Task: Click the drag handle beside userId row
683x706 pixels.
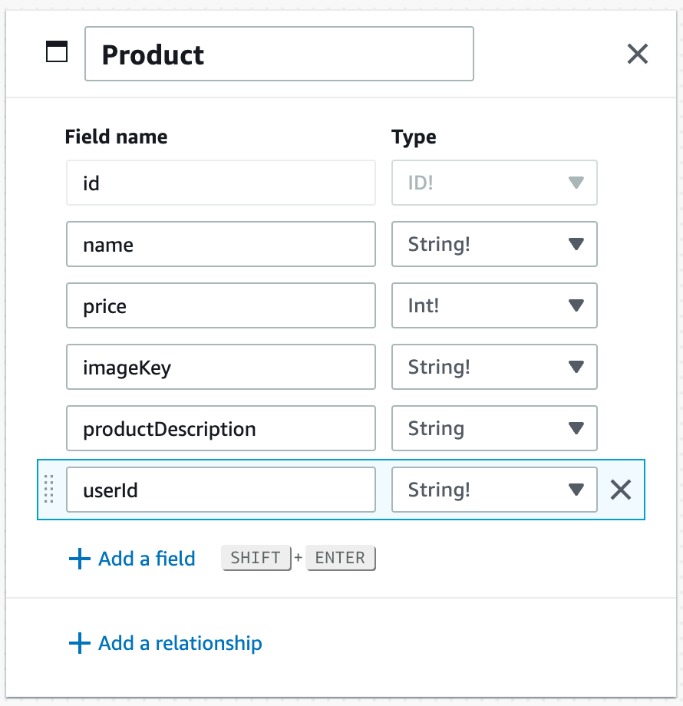Action: [49, 489]
